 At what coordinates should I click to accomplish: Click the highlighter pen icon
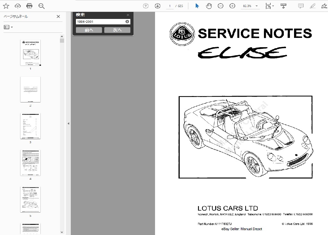tap(313, 6)
